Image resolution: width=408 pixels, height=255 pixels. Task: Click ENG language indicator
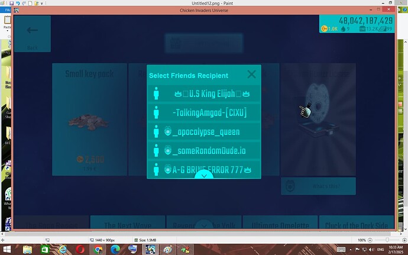coord(380,250)
